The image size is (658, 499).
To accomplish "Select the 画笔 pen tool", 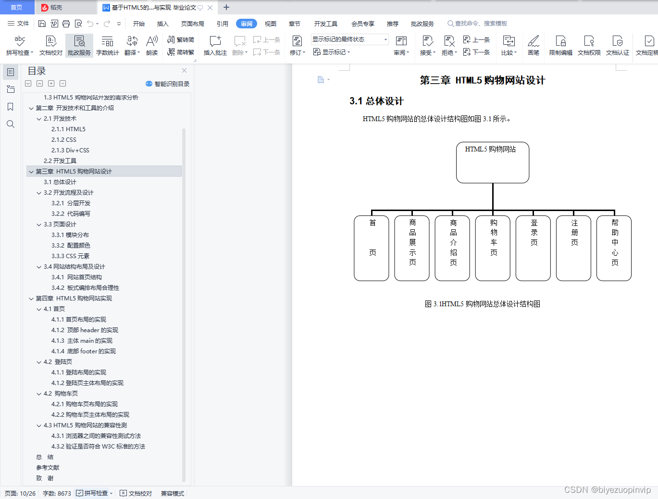I will (534, 46).
